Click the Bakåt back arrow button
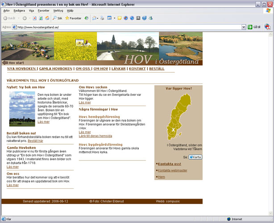This screenshot has height=223, width=274. coord(9,18)
